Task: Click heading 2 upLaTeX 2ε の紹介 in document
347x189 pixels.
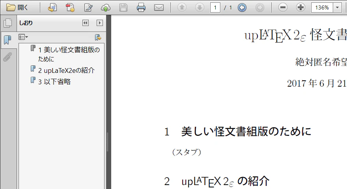Action: [x=216, y=182]
